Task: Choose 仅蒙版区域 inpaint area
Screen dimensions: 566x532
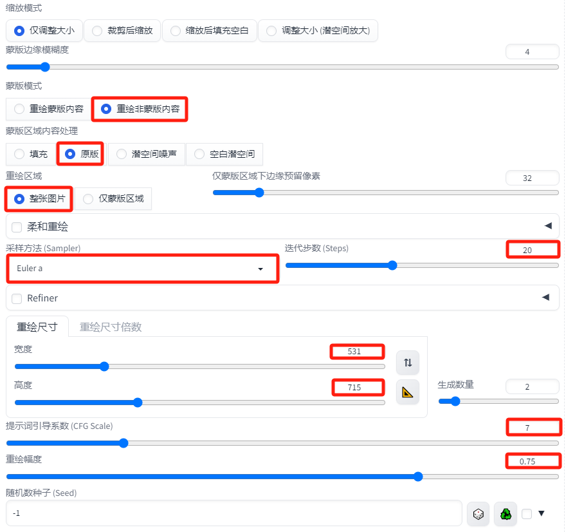Action: (113, 199)
